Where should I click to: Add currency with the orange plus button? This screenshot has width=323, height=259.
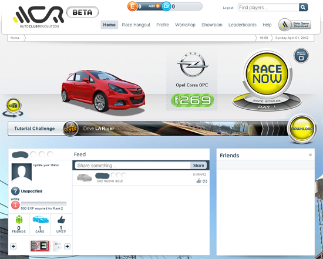pyautogui.click(x=158, y=6)
